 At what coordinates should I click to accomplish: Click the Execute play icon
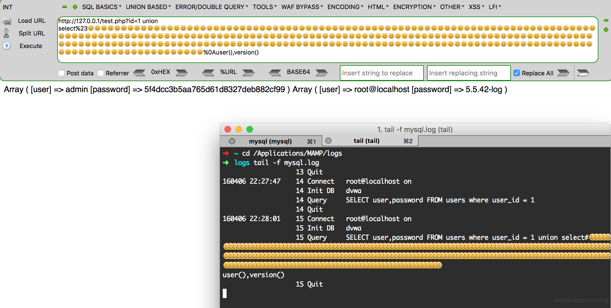(7, 46)
